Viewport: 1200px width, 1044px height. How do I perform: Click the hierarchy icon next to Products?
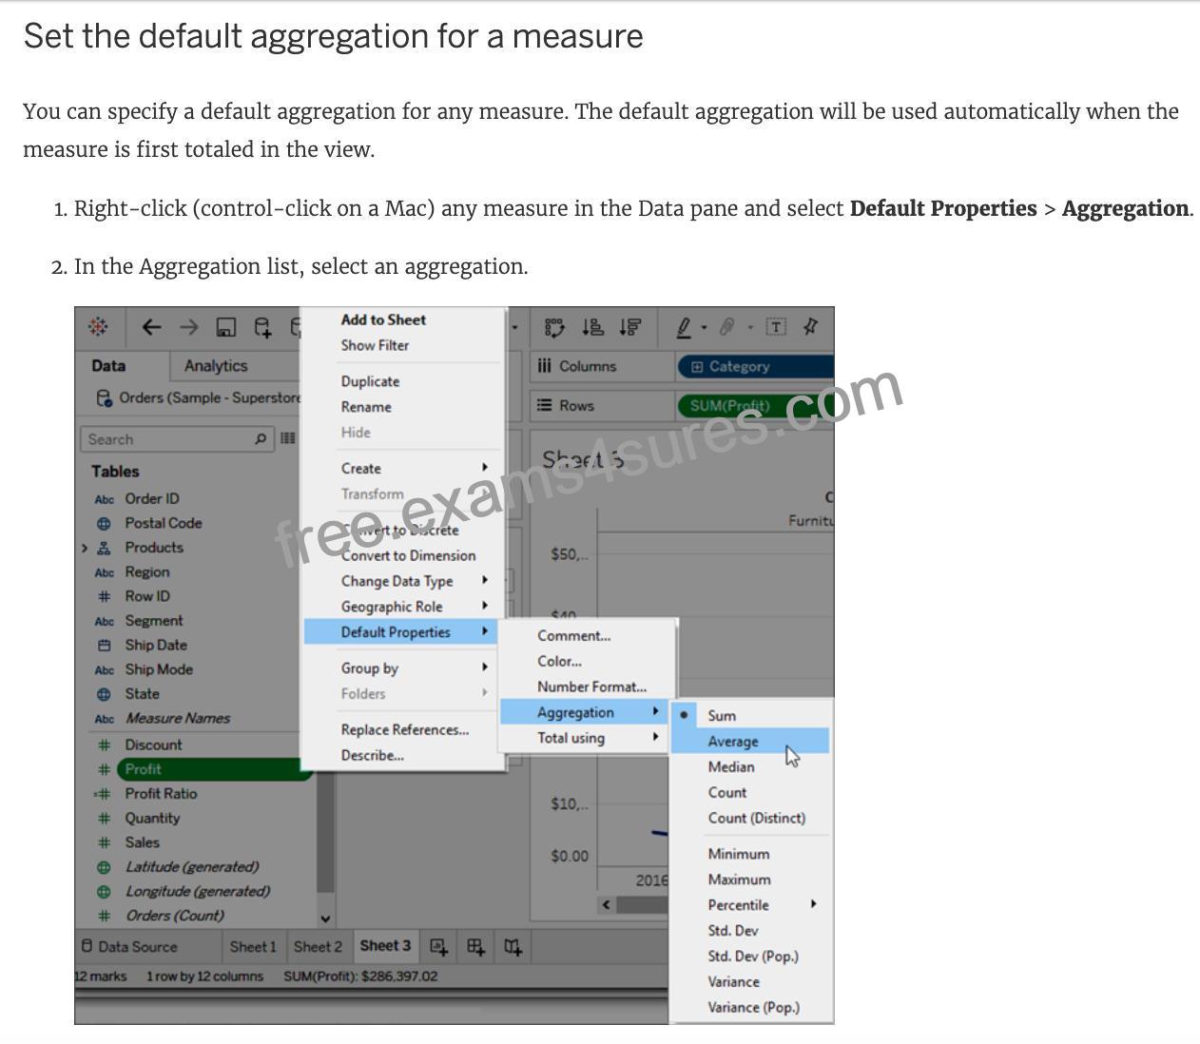coord(104,548)
